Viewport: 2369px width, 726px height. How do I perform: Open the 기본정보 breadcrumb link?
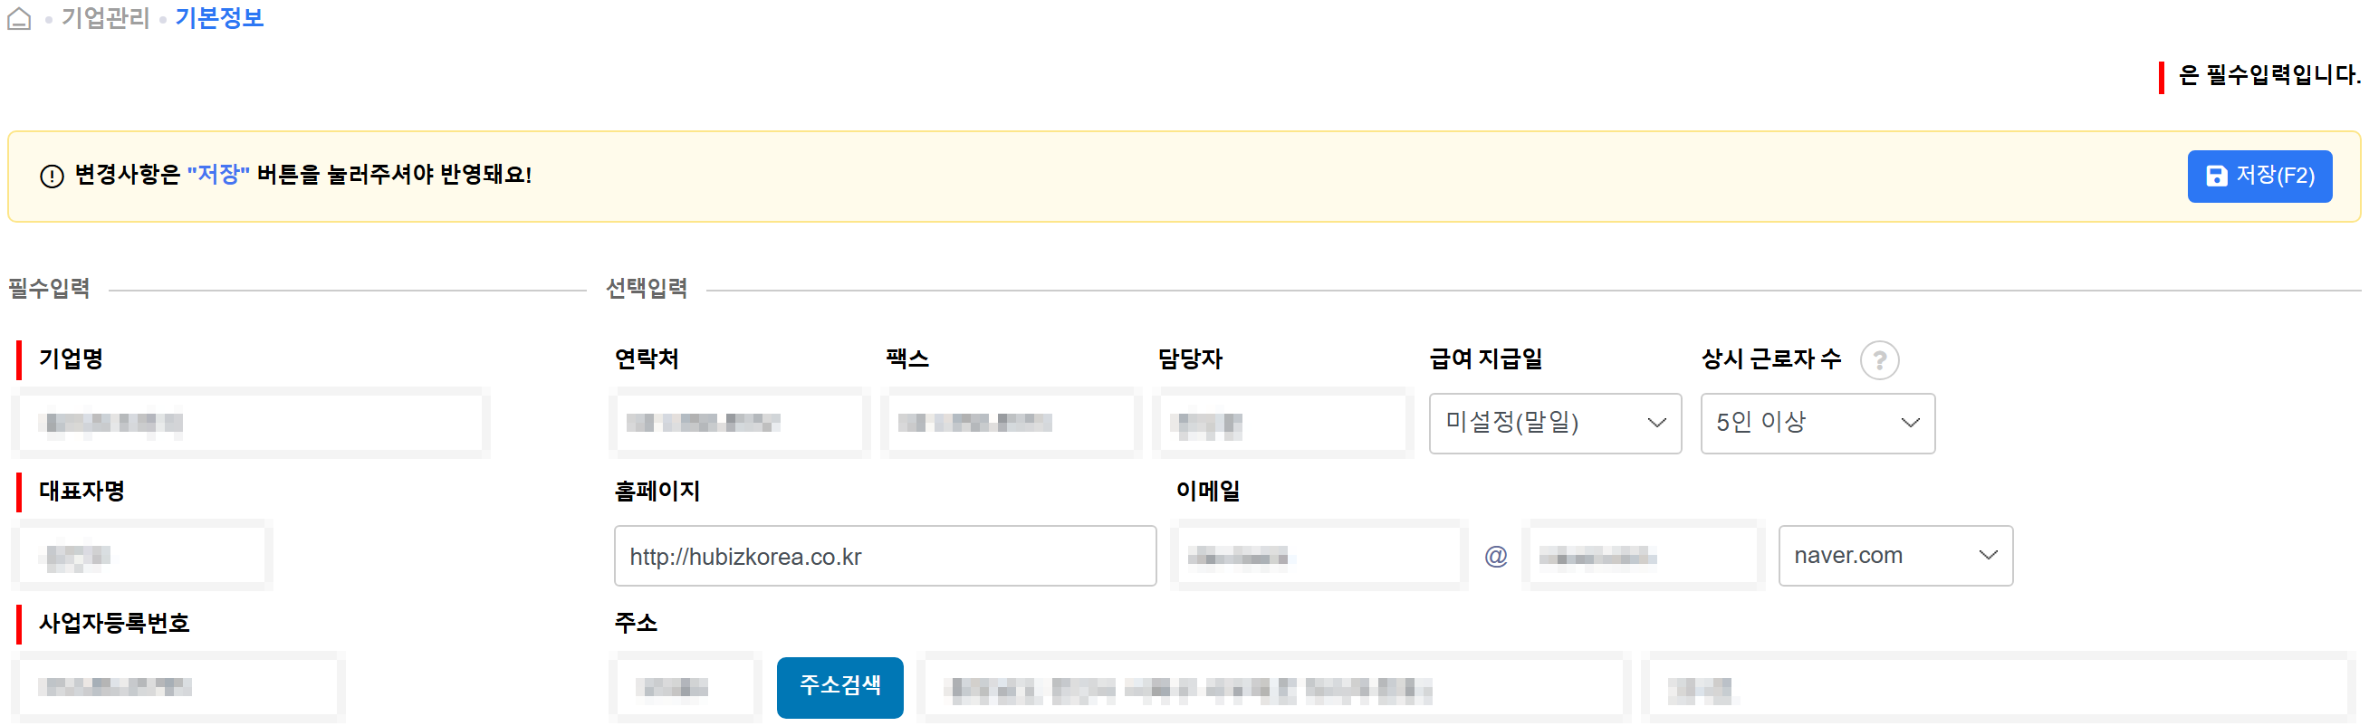pyautogui.click(x=219, y=18)
